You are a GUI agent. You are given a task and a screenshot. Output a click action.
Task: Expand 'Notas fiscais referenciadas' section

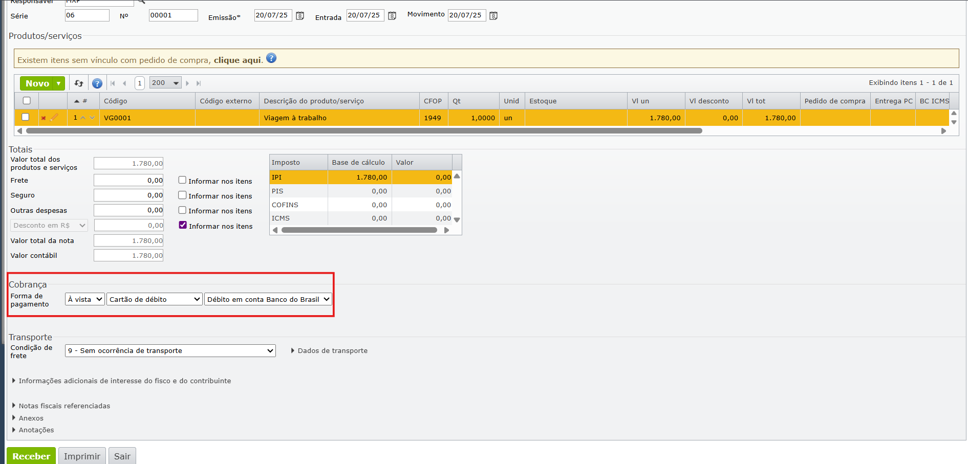pos(61,406)
